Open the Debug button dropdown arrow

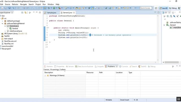pos(51,8)
